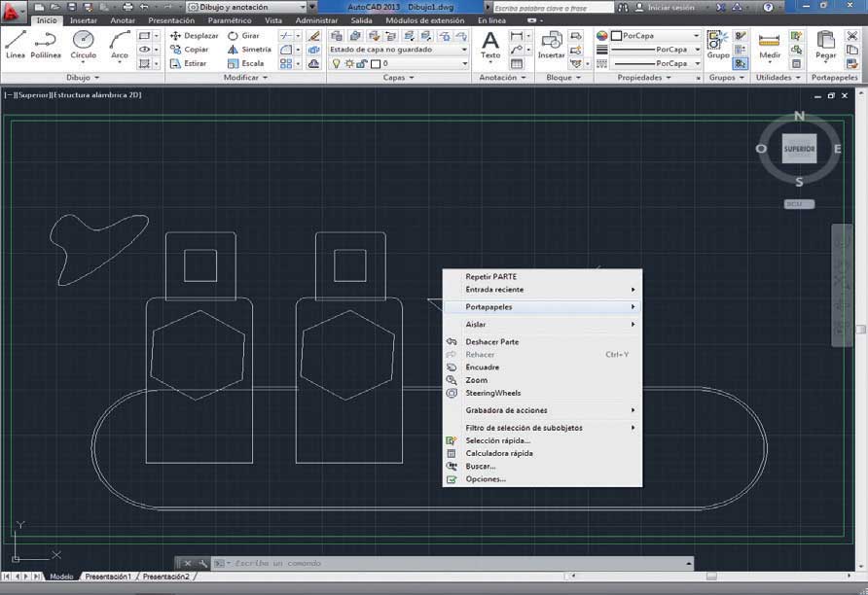Open the Dibujo y anotación workspace dropdown
The image size is (868, 595).
point(247,7)
